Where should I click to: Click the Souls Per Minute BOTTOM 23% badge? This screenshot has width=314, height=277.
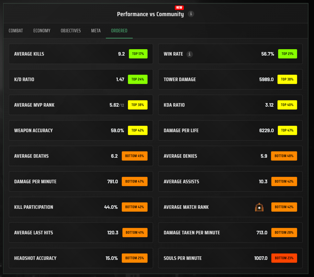pos(284,258)
